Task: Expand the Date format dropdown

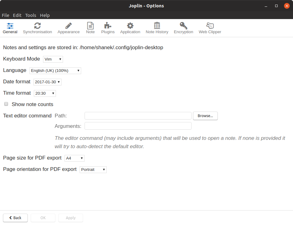Action: click(47, 82)
